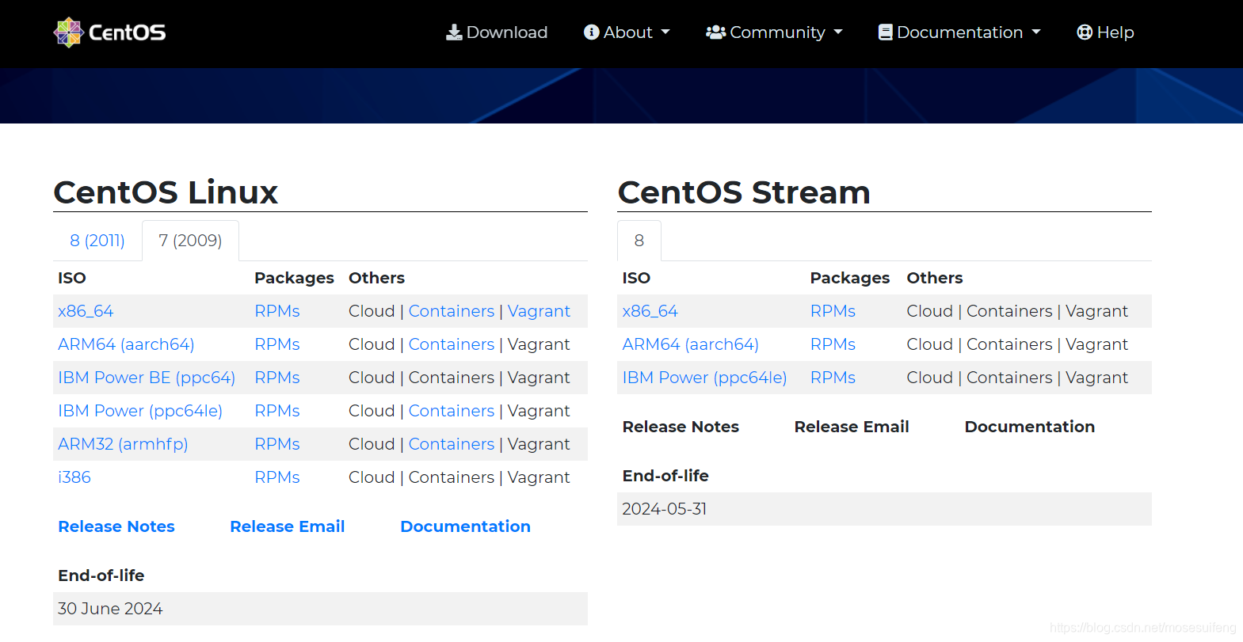Expand the Documentation dropdown caret
The height and width of the screenshot is (642, 1243).
click(1035, 32)
